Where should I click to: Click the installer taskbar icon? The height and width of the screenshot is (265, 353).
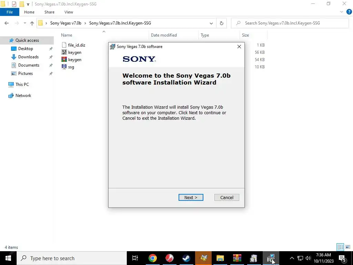[271, 258]
